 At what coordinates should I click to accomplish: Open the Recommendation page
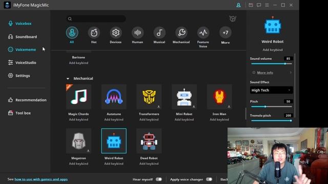27,100
